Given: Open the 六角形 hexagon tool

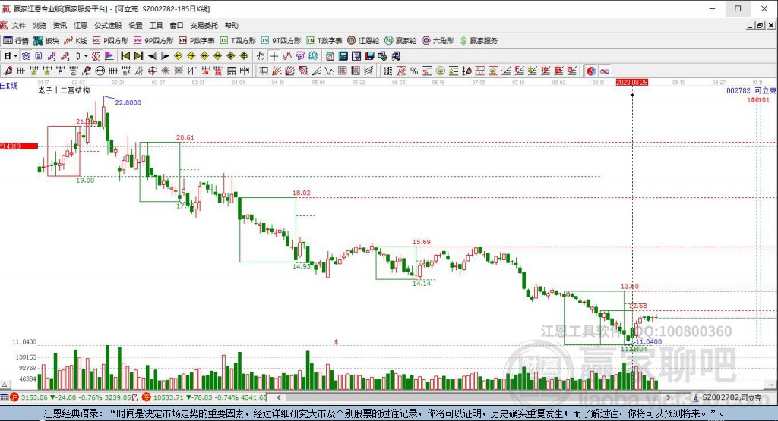Looking at the screenshot, I should [438, 41].
